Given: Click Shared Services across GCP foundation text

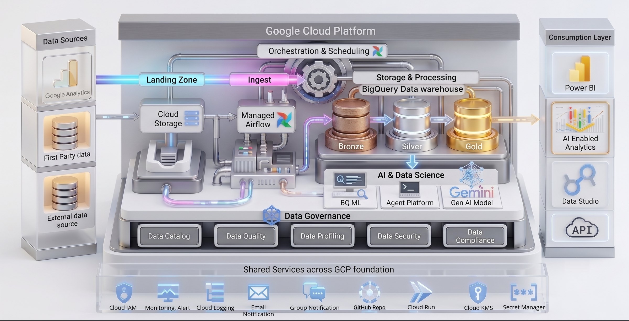Looking at the screenshot, I should point(318,270).
